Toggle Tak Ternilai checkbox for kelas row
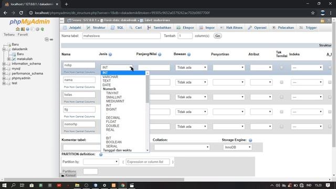This screenshot has height=189, width=336. [281, 97]
